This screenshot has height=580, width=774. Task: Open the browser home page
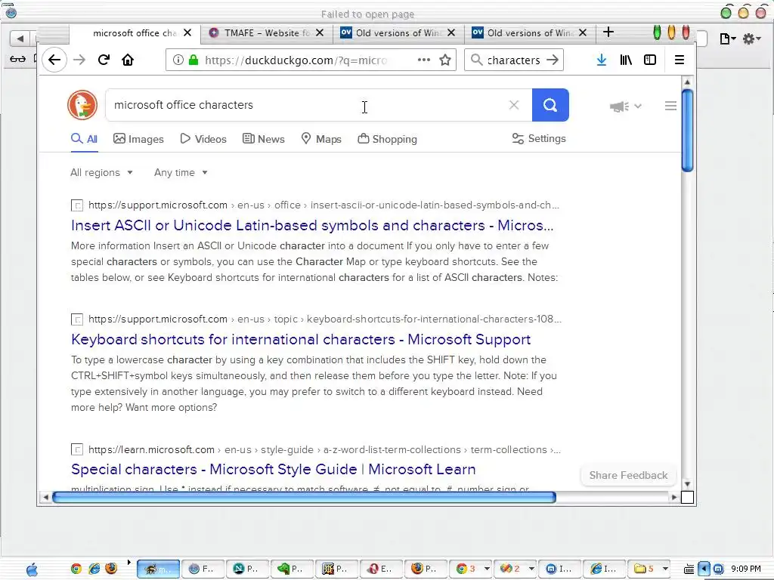click(128, 60)
